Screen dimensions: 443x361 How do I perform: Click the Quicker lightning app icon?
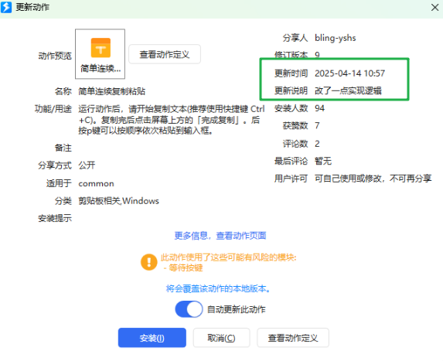click(x=6, y=7)
